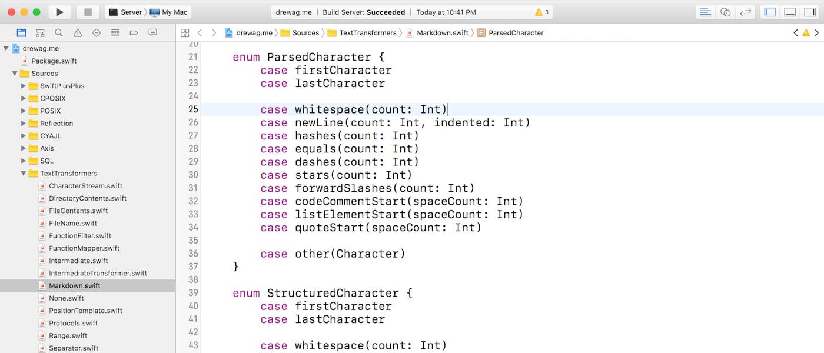Toggle the utilities inspector panel
This screenshot has width=824, height=353.
[810, 12]
